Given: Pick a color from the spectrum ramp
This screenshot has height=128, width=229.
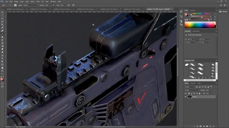Looking at the screenshot, I should click(x=200, y=25).
